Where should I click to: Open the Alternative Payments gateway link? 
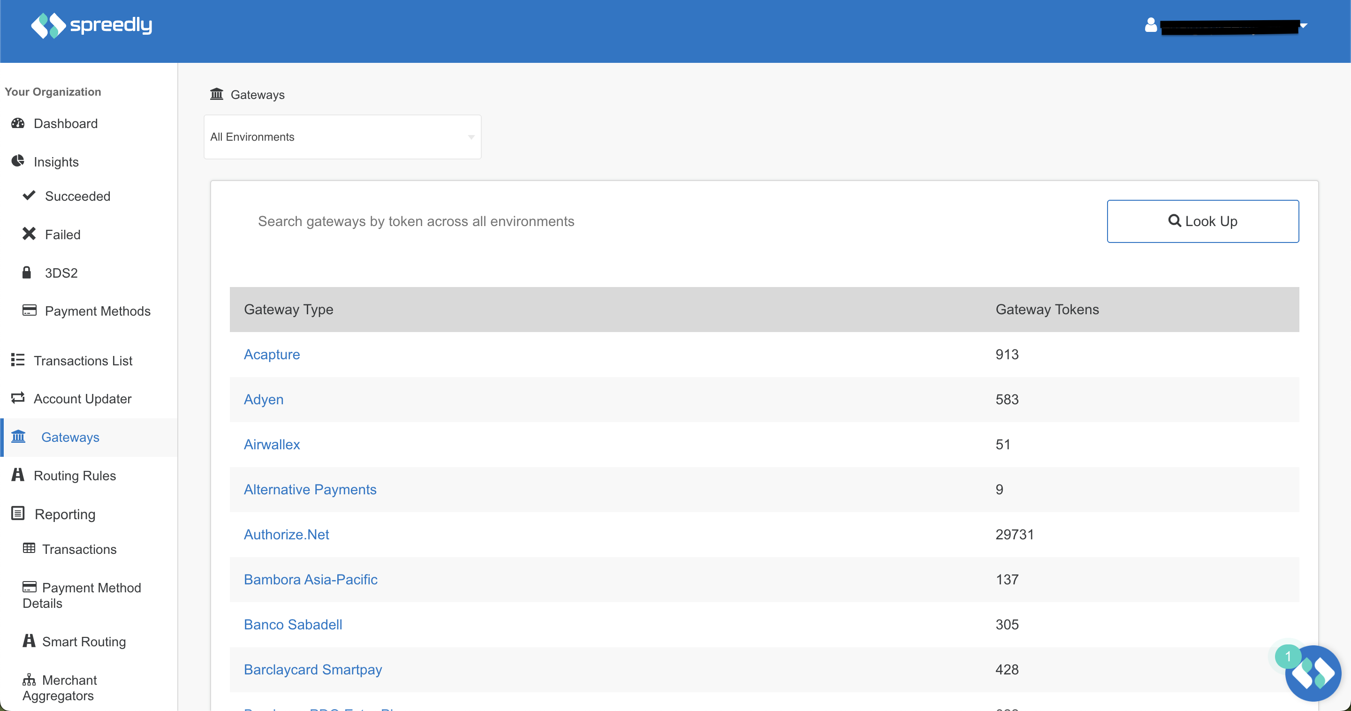point(310,489)
